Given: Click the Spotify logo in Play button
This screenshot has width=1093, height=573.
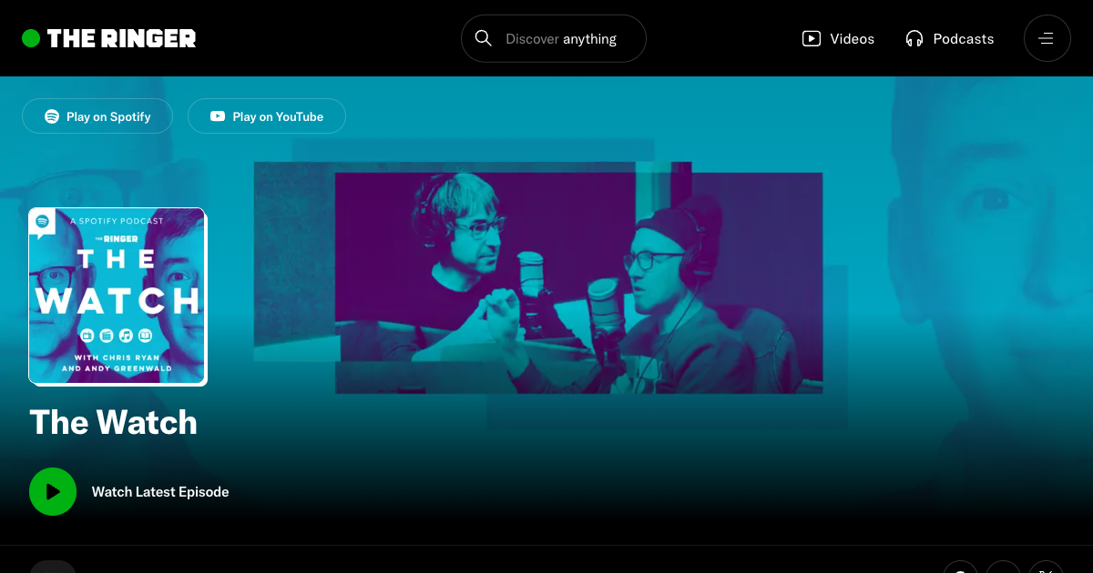Looking at the screenshot, I should [x=52, y=116].
